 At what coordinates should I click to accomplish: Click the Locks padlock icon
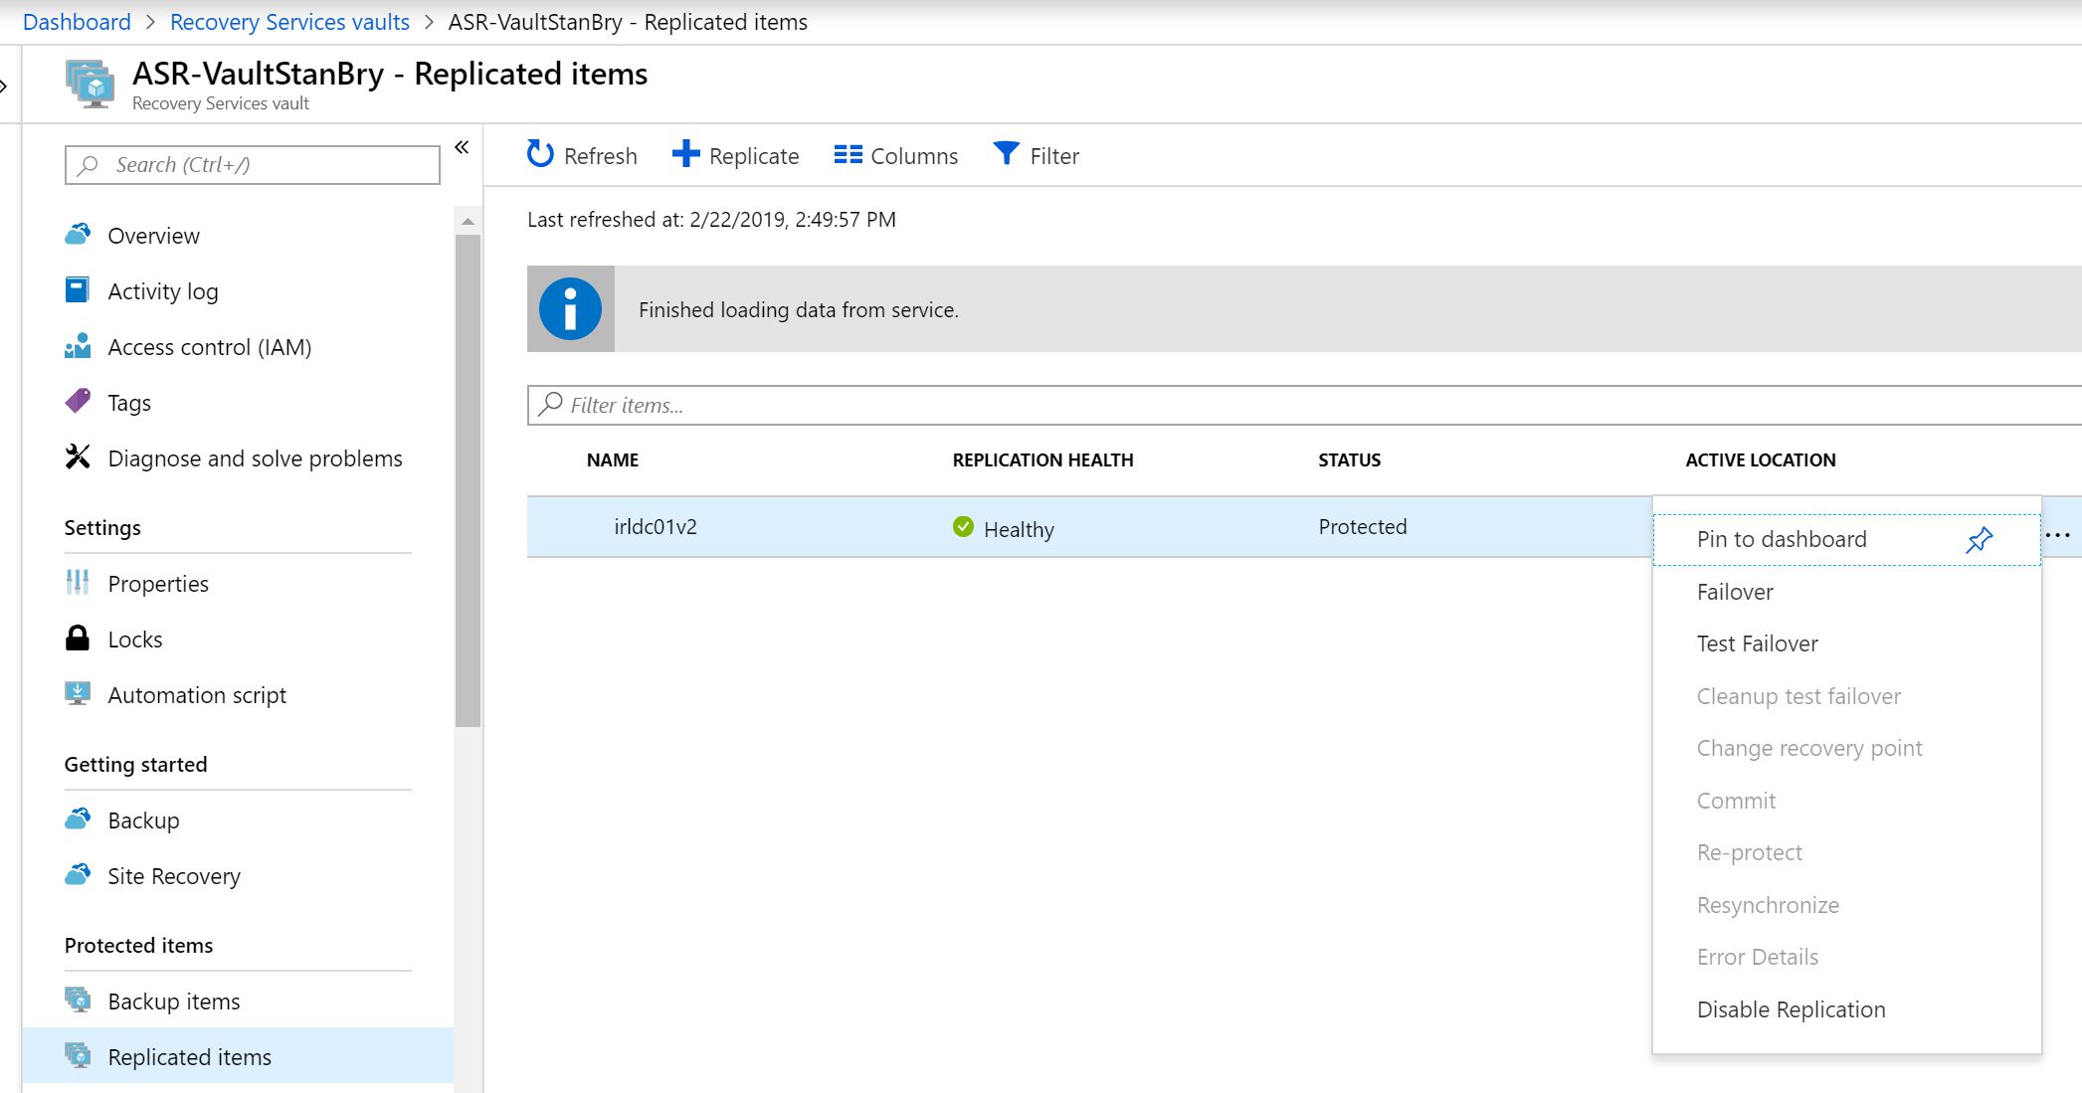pyautogui.click(x=77, y=638)
